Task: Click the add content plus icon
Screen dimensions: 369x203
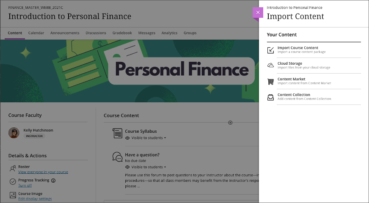Action: (230, 123)
